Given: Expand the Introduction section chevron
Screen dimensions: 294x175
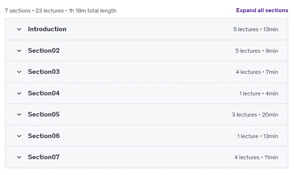Looking at the screenshot, I should click(19, 29).
